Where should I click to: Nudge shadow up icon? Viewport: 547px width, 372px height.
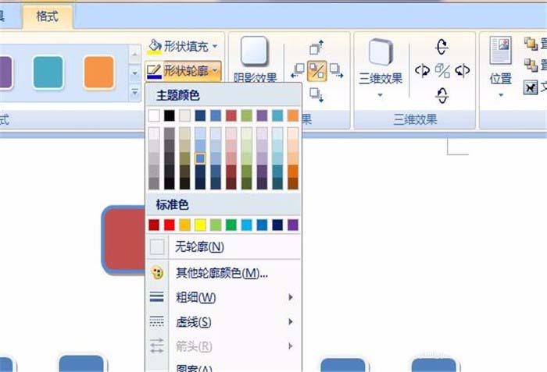point(316,47)
